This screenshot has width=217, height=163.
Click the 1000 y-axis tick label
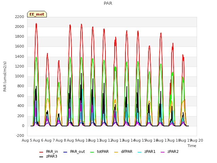click(20, 76)
